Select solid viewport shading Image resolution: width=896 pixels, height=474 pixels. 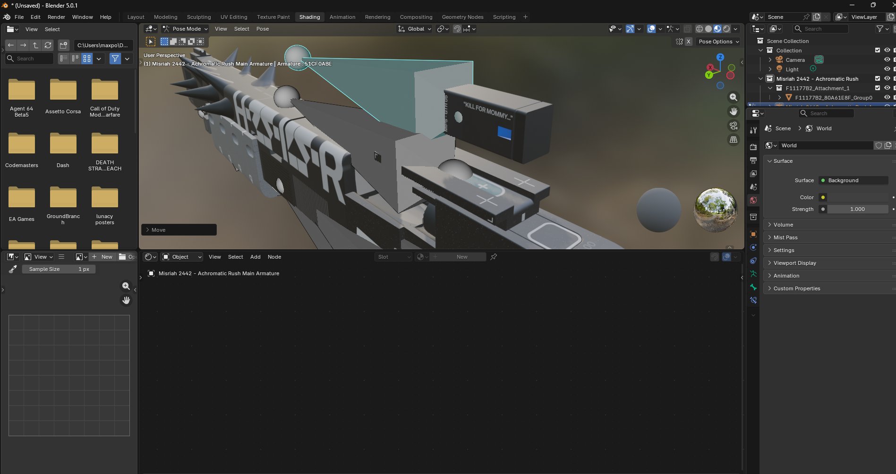pyautogui.click(x=708, y=29)
